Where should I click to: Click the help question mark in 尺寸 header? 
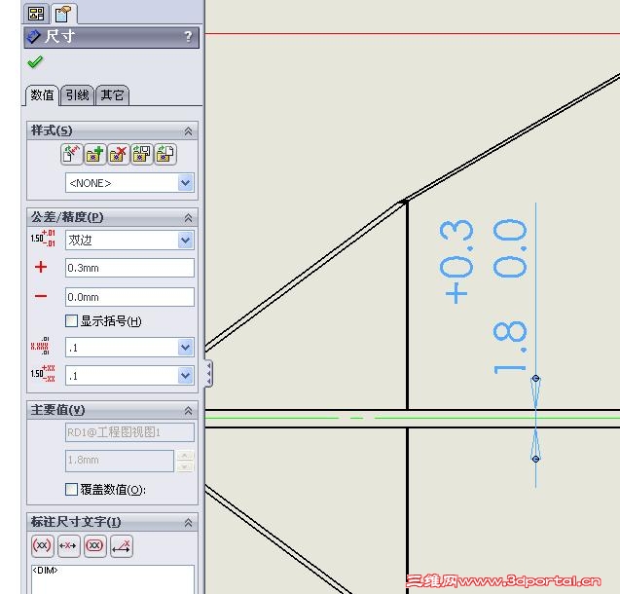[x=188, y=37]
